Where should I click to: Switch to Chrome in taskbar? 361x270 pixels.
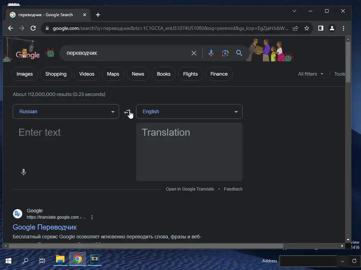78,259
